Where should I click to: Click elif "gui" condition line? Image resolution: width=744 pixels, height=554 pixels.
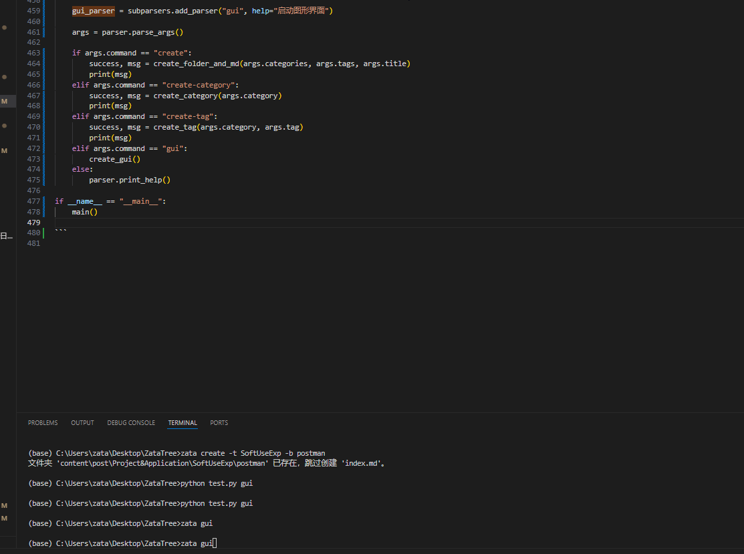click(130, 148)
